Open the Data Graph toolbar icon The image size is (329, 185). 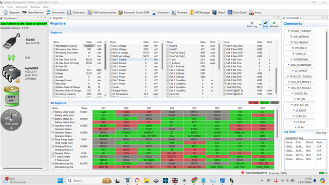click(x=230, y=12)
